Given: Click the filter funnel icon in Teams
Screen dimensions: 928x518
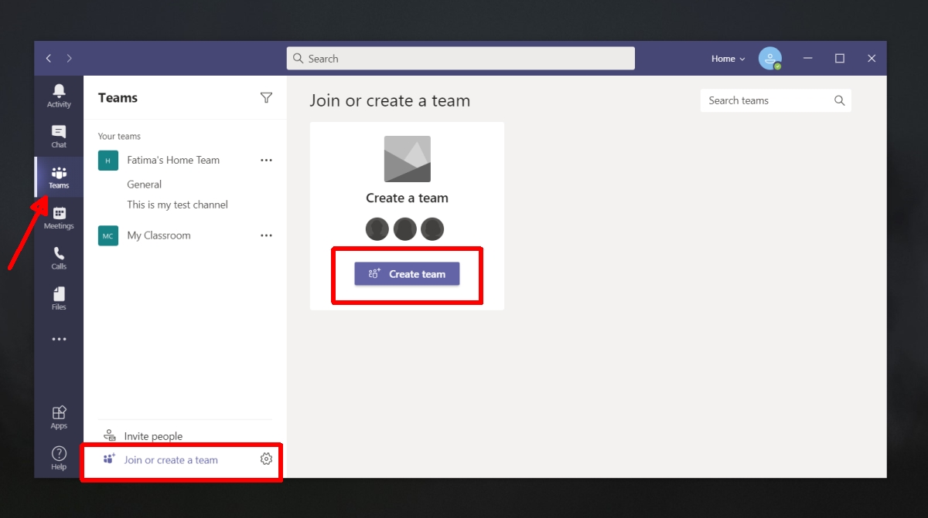Looking at the screenshot, I should (266, 97).
